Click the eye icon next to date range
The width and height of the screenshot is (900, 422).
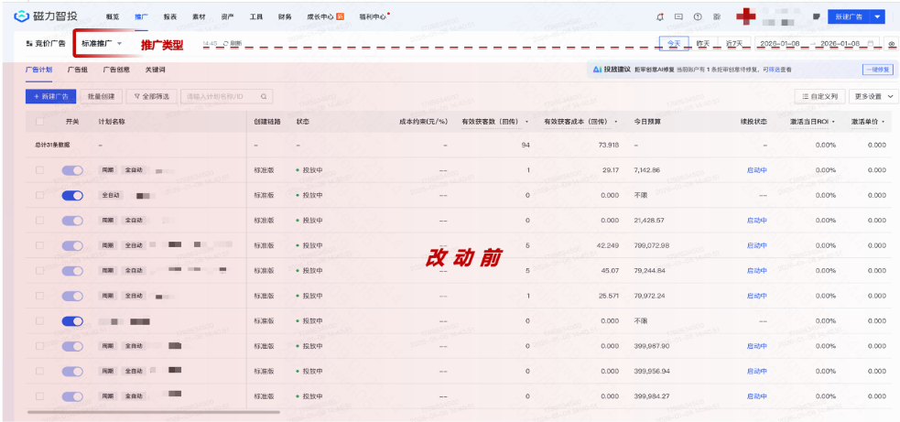892,44
